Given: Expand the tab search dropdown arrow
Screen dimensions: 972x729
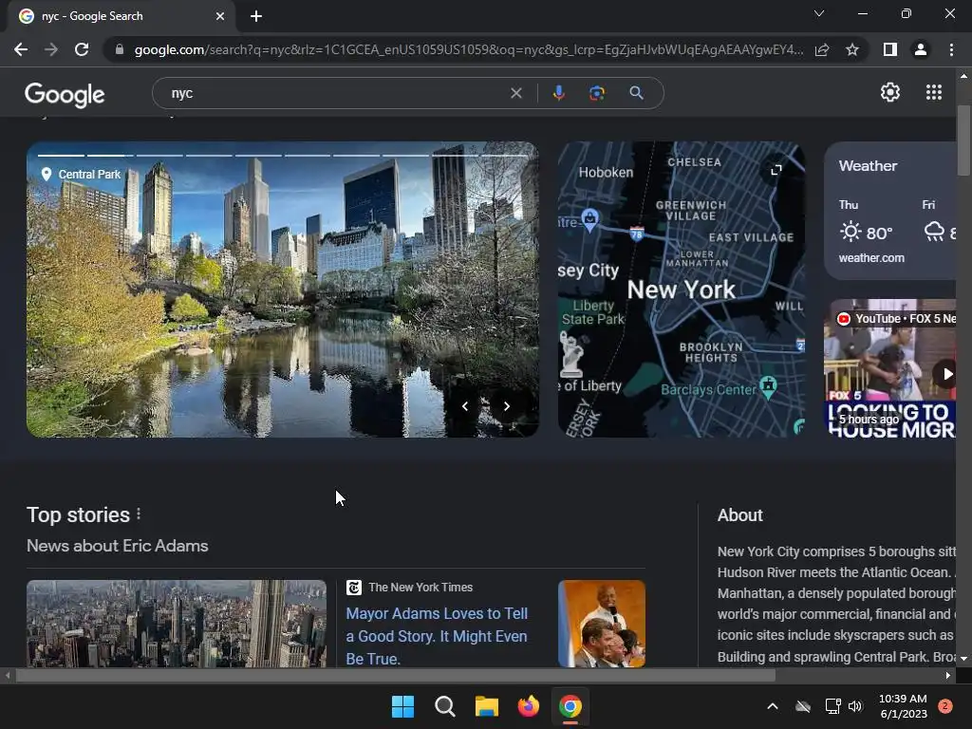Looking at the screenshot, I should [819, 13].
